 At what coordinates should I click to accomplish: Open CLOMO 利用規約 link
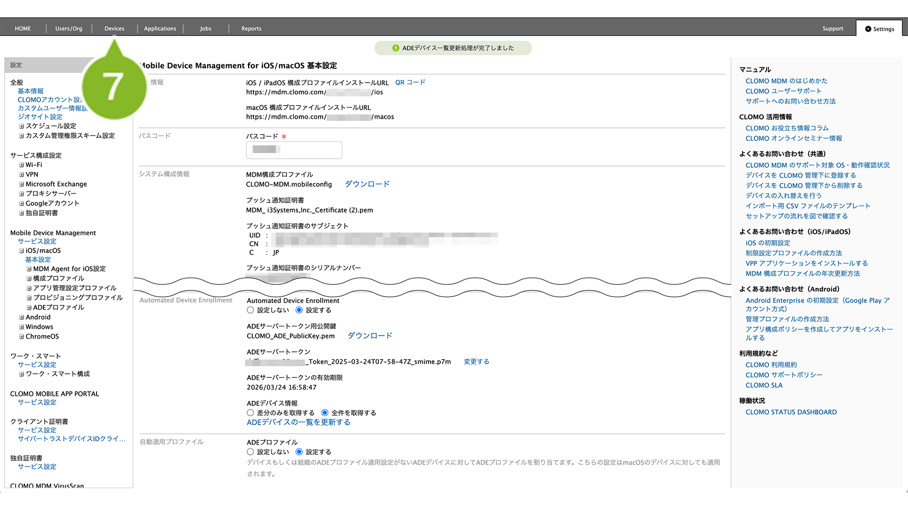(771, 365)
